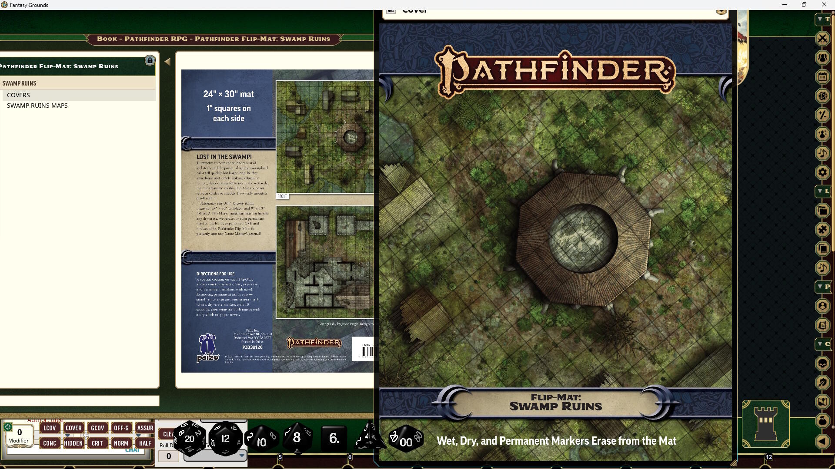Click the Modifier value box

coord(19,435)
